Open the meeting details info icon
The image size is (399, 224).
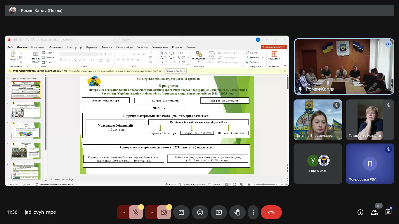(360, 212)
